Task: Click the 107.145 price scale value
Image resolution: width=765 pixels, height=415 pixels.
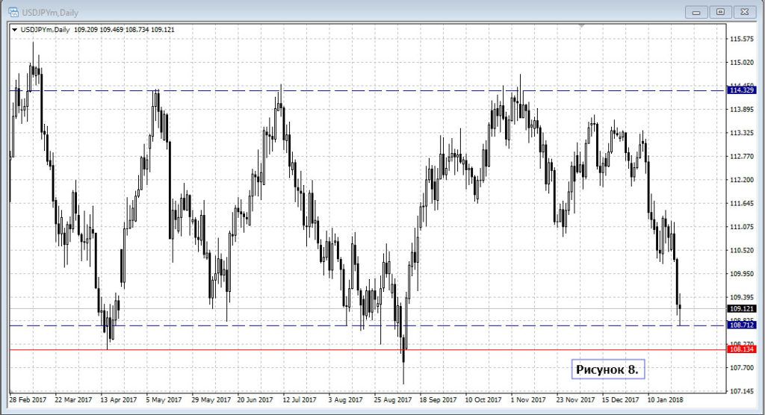Action: (x=740, y=391)
